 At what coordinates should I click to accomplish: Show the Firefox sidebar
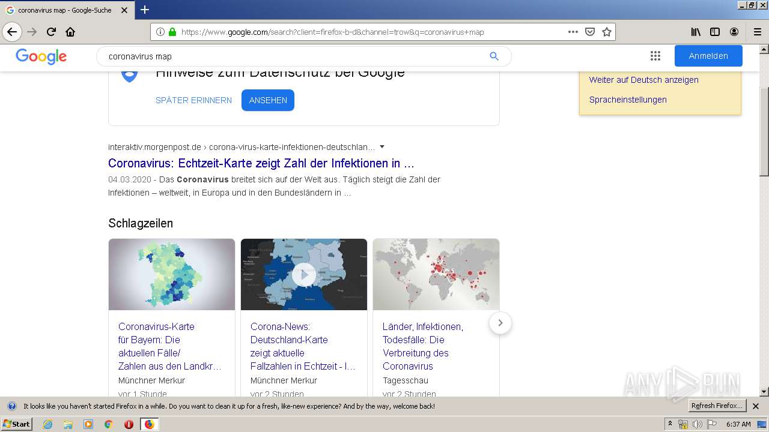(x=715, y=32)
